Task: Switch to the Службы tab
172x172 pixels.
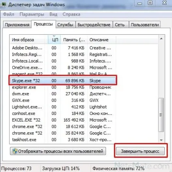Action: (x=65, y=25)
